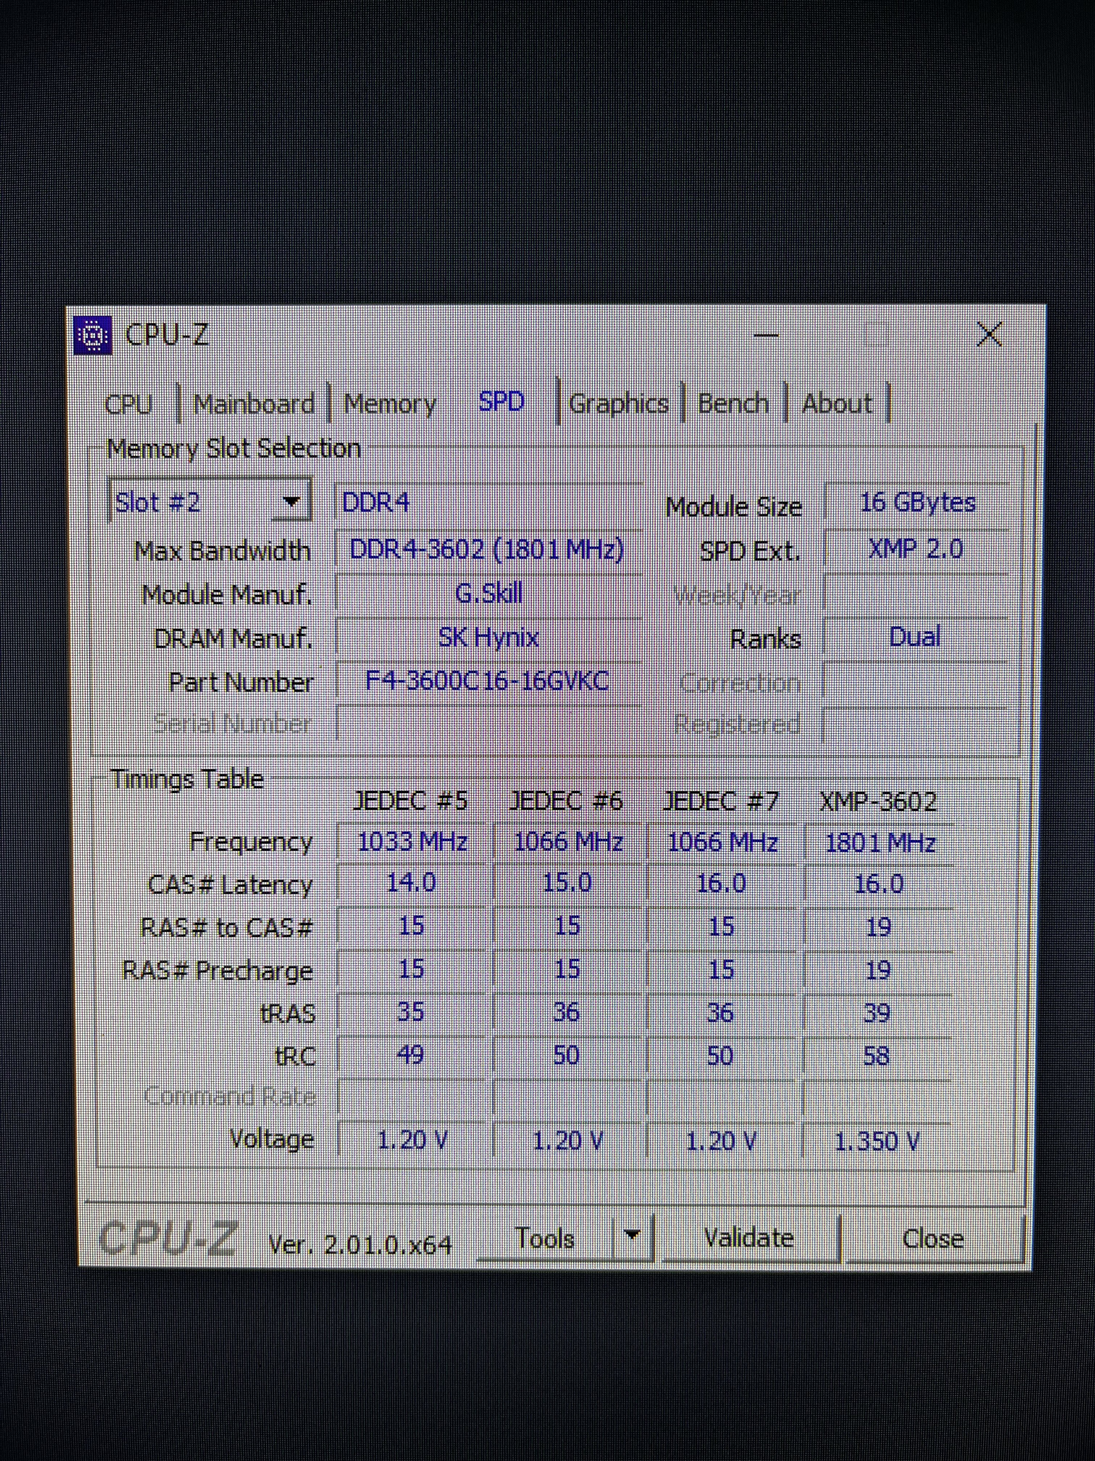Minimize the CPU-Z window

point(766,336)
